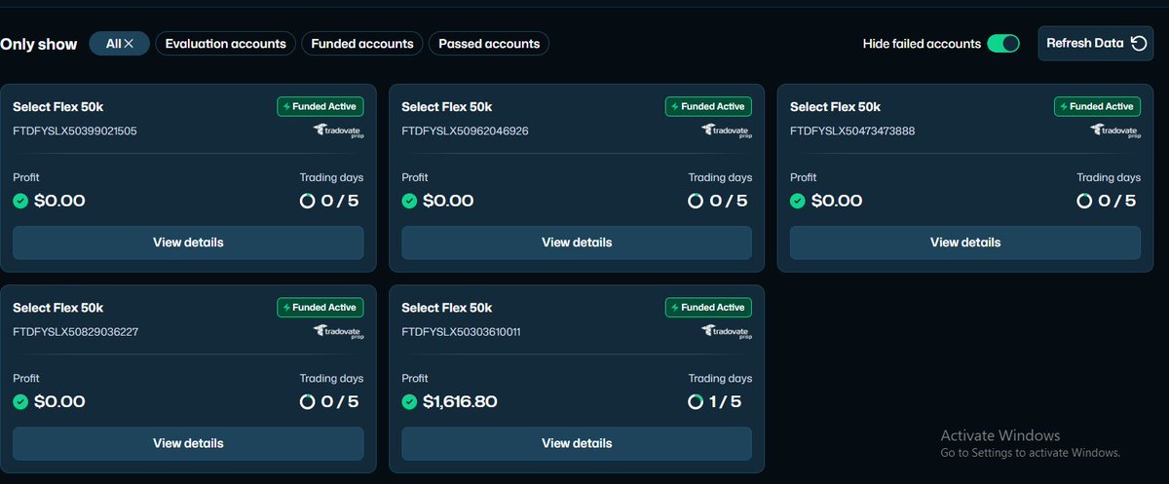The width and height of the screenshot is (1169, 484).
Task: Click Select Flex 50k title on FTDFYSLX50399021505 card
Action: pos(57,107)
